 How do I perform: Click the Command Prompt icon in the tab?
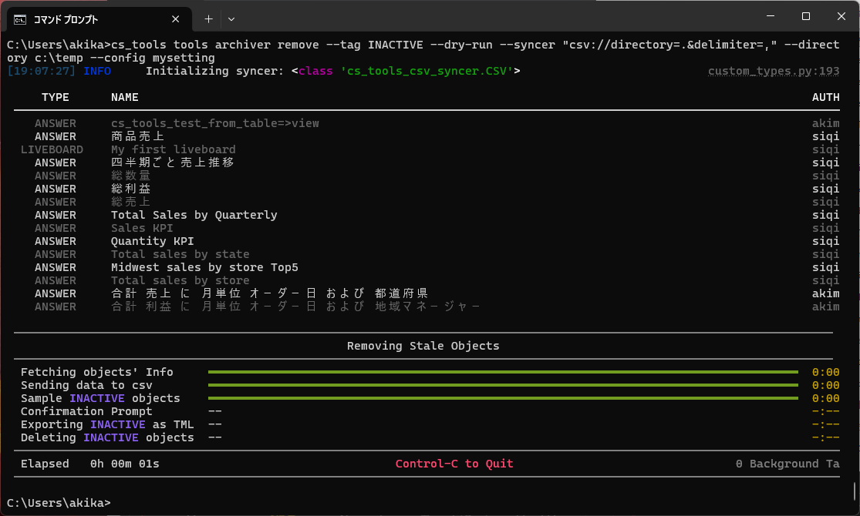pos(22,18)
